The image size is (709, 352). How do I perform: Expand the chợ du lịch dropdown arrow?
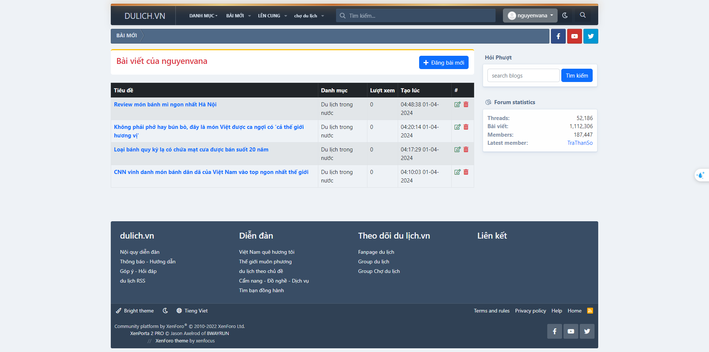tap(323, 16)
